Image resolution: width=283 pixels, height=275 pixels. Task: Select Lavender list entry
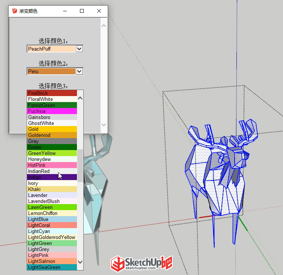52,195
